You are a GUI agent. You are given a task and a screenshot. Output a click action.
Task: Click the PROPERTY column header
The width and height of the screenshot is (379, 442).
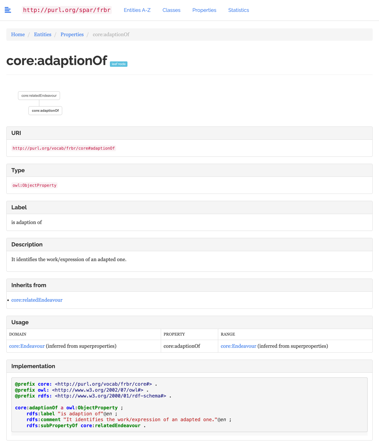click(x=174, y=334)
